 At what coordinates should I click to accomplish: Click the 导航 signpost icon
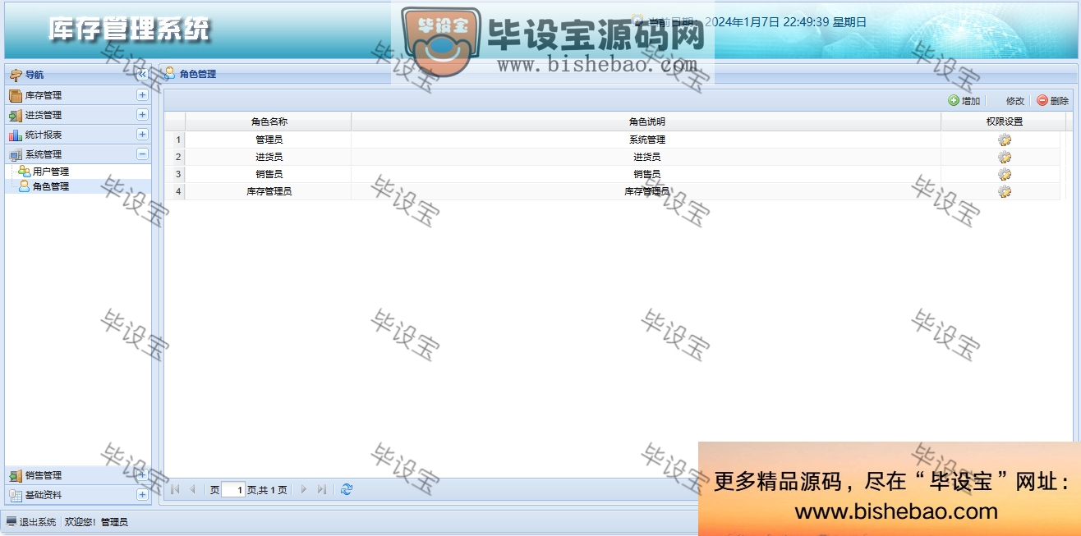click(x=16, y=75)
